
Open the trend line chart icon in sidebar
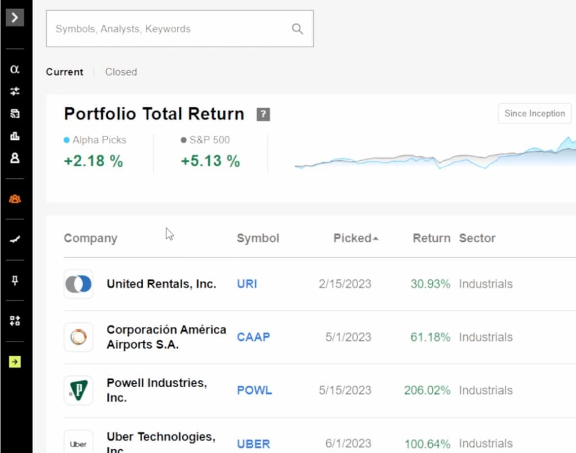(x=15, y=239)
